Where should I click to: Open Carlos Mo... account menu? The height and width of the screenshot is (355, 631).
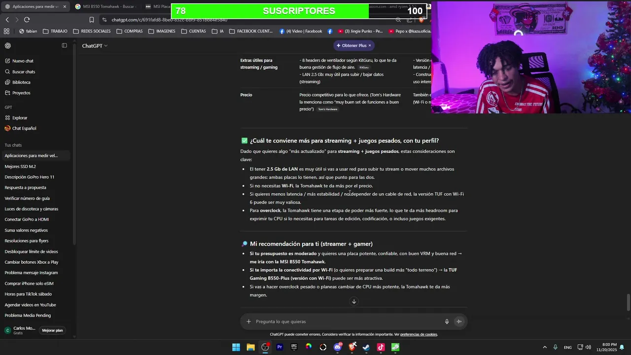(20, 330)
